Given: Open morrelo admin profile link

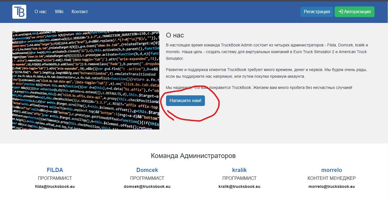Looking at the screenshot, I should pyautogui.click(x=332, y=170).
